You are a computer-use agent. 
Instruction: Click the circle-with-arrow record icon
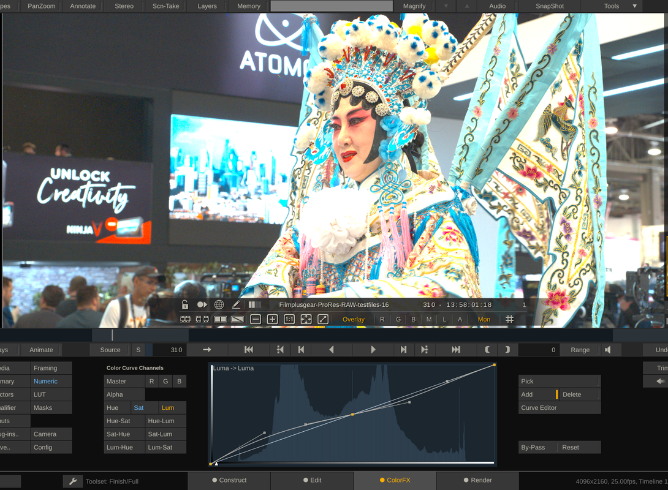(x=202, y=304)
